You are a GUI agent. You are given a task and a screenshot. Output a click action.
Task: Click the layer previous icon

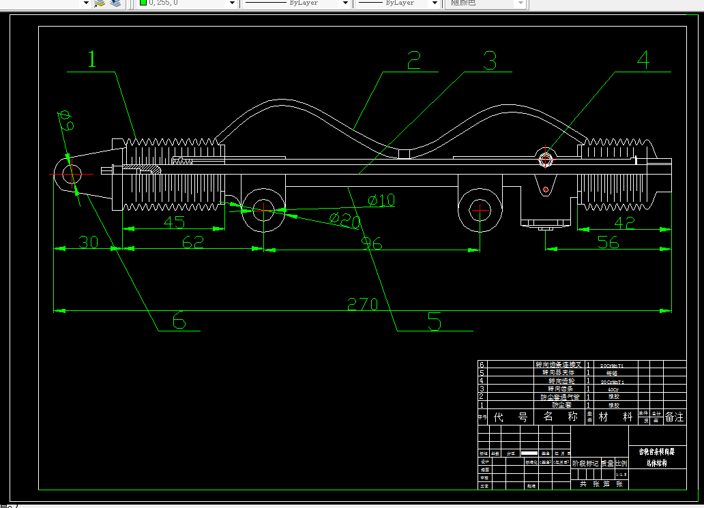tap(115, 3)
